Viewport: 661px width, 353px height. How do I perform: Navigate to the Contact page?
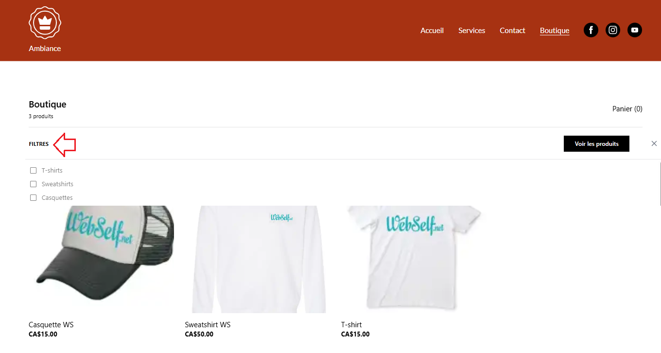click(x=512, y=30)
